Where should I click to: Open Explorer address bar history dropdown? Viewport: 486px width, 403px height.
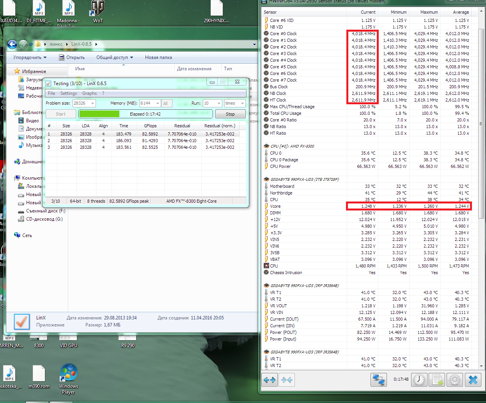(x=254, y=44)
